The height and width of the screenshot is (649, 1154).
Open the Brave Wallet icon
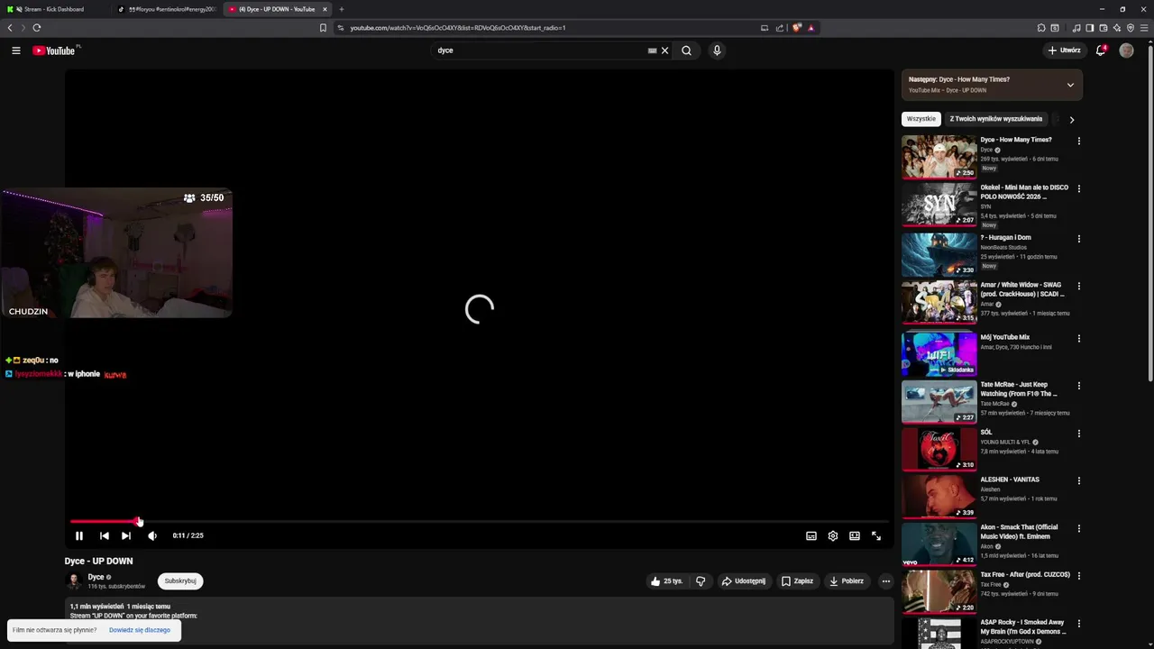coord(1104,28)
